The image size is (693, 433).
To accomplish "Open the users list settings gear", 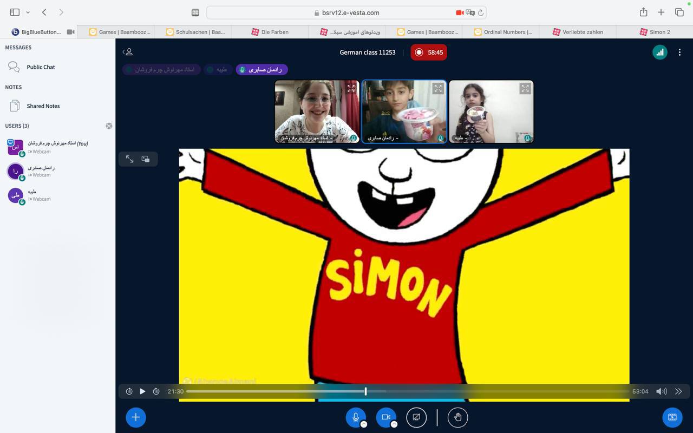I will 109,126.
